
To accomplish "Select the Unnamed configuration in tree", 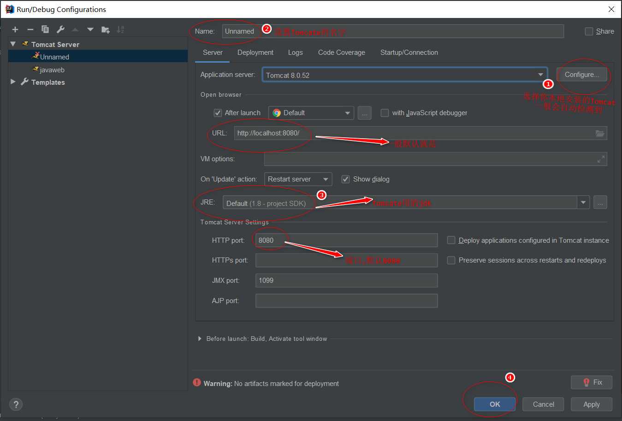I will [98, 57].
